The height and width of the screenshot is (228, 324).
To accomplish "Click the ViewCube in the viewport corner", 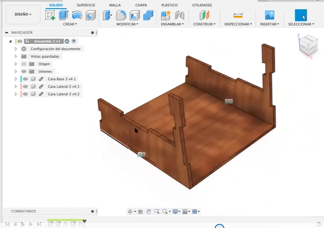I will (308, 45).
